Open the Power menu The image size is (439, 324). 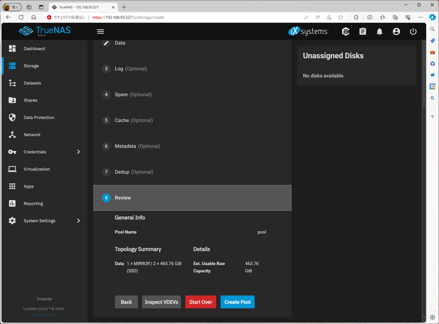click(x=413, y=31)
